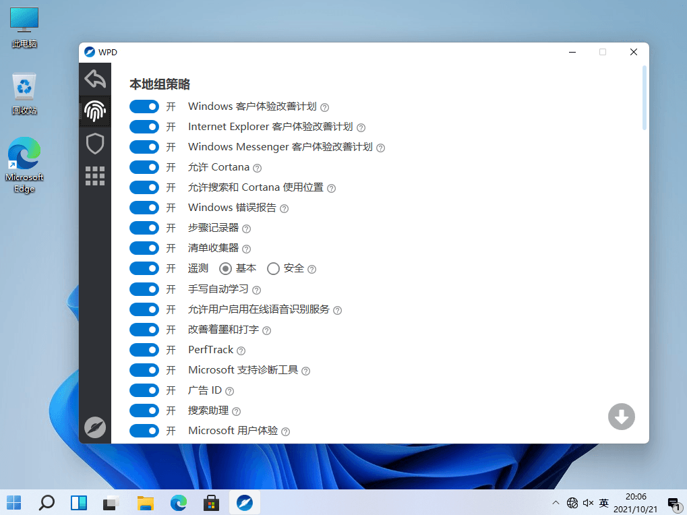
Task: Select the 回收站 desktop icon
Action: [24, 94]
